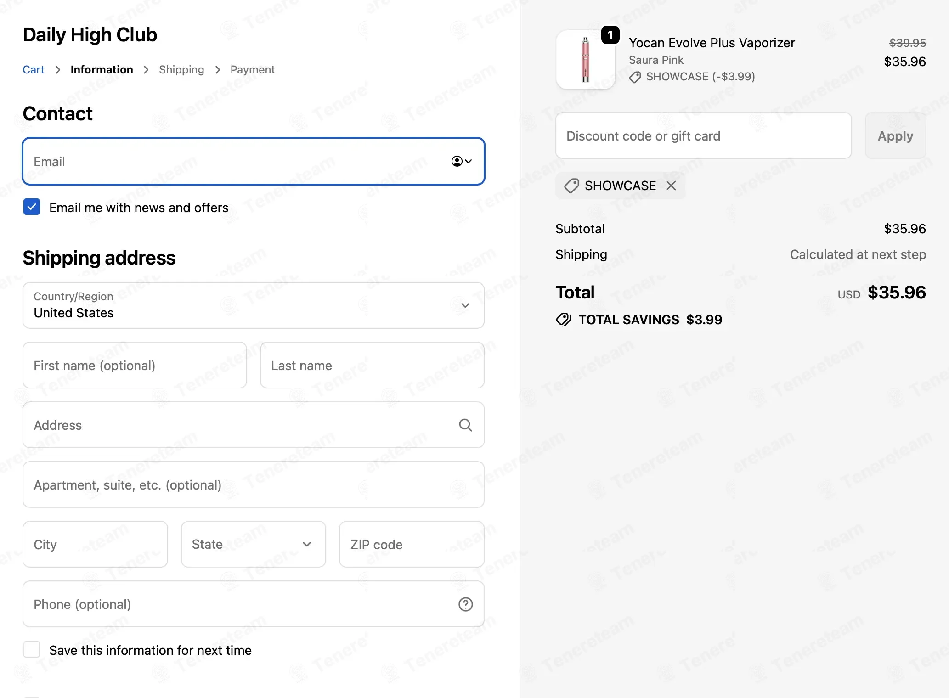Screen dimensions: 949x698
Task: Click the Yocan Evolve Plus product thumbnail
Action: click(586, 60)
